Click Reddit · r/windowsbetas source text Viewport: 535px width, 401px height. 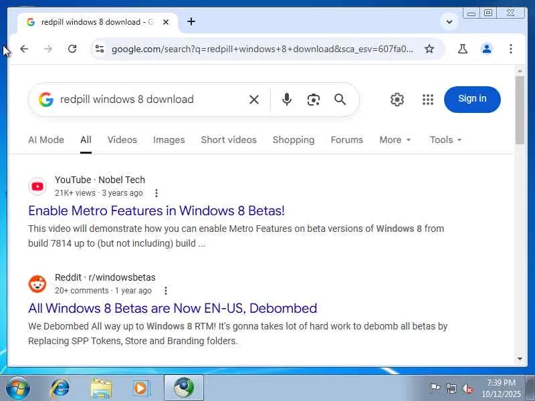[105, 277]
